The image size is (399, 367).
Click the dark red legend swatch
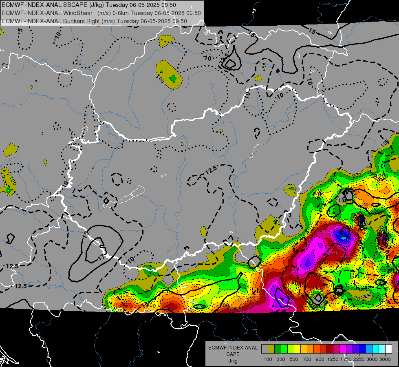point(330,349)
